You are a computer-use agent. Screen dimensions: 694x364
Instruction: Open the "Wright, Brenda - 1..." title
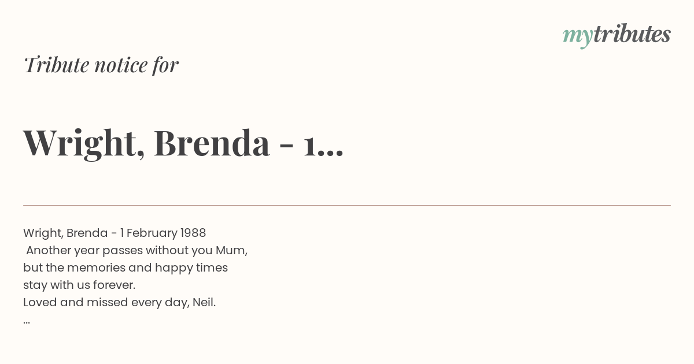tap(183, 143)
